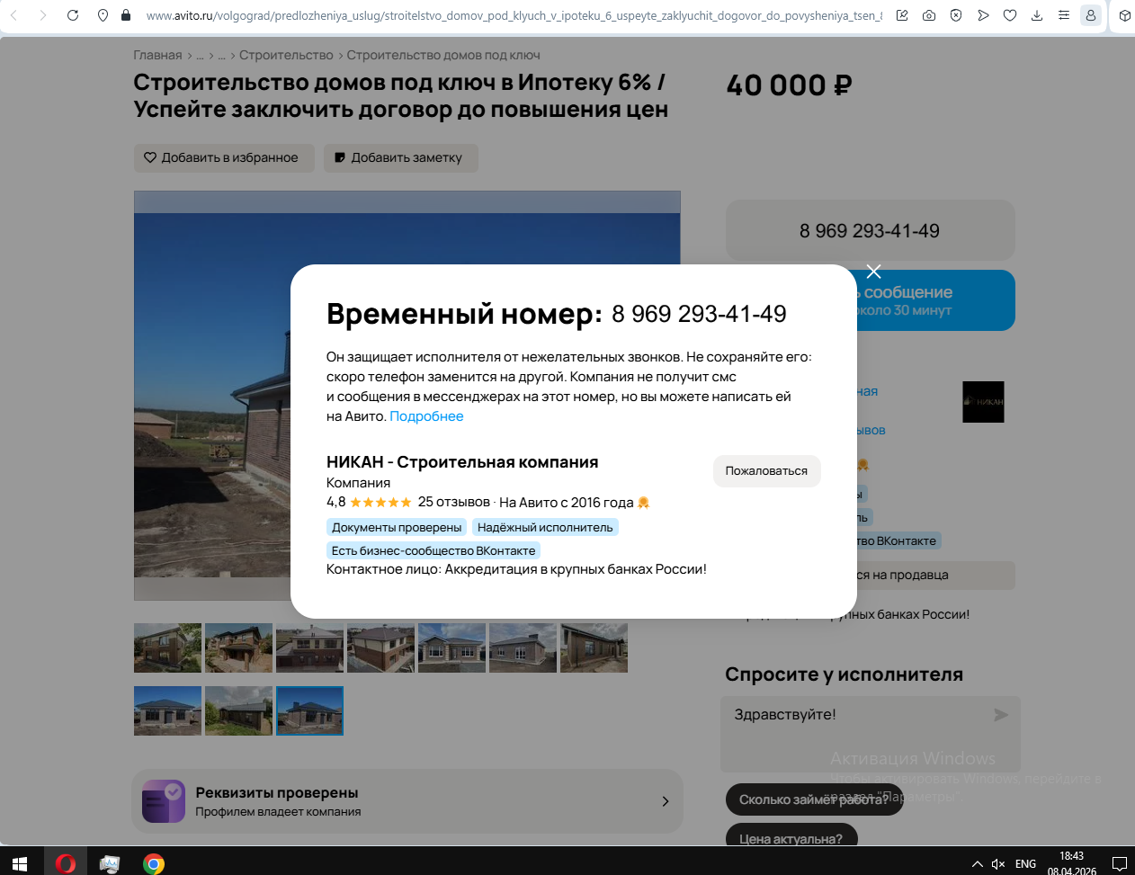Open Windows Start menu
This screenshot has width=1135, height=875.
pos(20,864)
